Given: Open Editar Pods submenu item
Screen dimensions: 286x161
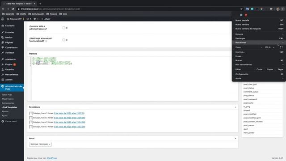Looking at the screenshot, I should pyautogui.click(x=7, y=95).
